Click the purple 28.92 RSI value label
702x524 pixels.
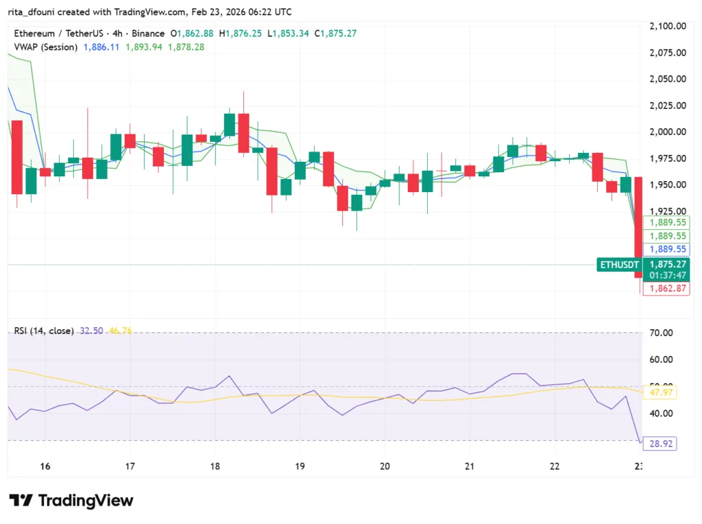(659, 444)
